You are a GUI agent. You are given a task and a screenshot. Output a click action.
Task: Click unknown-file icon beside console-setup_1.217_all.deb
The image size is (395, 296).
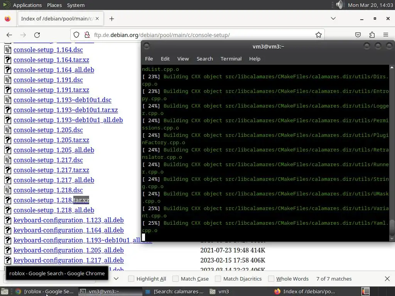pyautogui.click(x=8, y=180)
